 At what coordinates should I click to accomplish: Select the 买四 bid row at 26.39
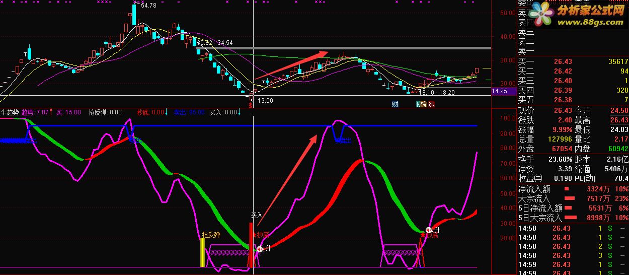pos(573,90)
